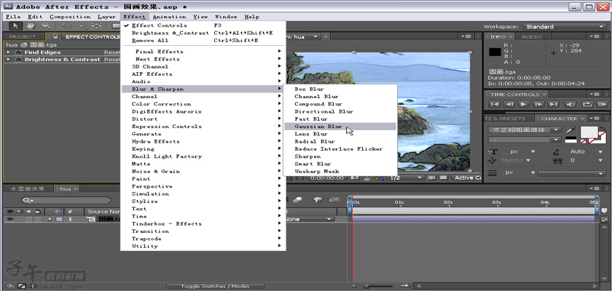This screenshot has width=612, height=291.
Task: Click the source file icon on layer 1
Action: 91,219
